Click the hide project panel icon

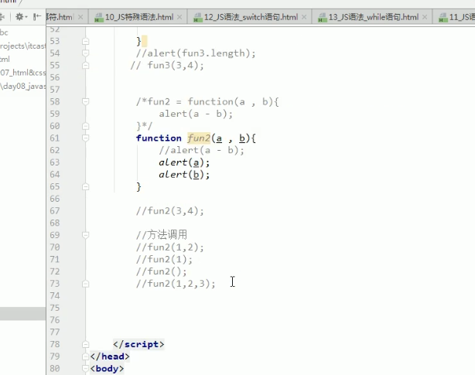(x=37, y=17)
